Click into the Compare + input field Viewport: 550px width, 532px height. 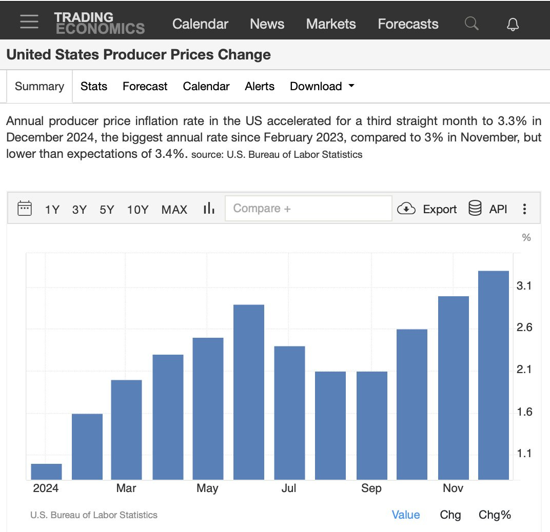(x=308, y=209)
